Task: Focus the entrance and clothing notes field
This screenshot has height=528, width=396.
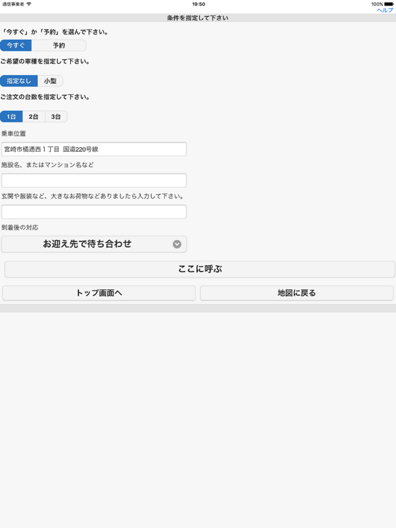Action: 94,212
